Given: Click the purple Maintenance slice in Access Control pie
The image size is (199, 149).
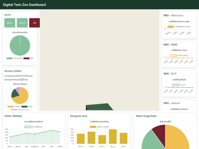Looking at the screenshot, I should [18, 90].
